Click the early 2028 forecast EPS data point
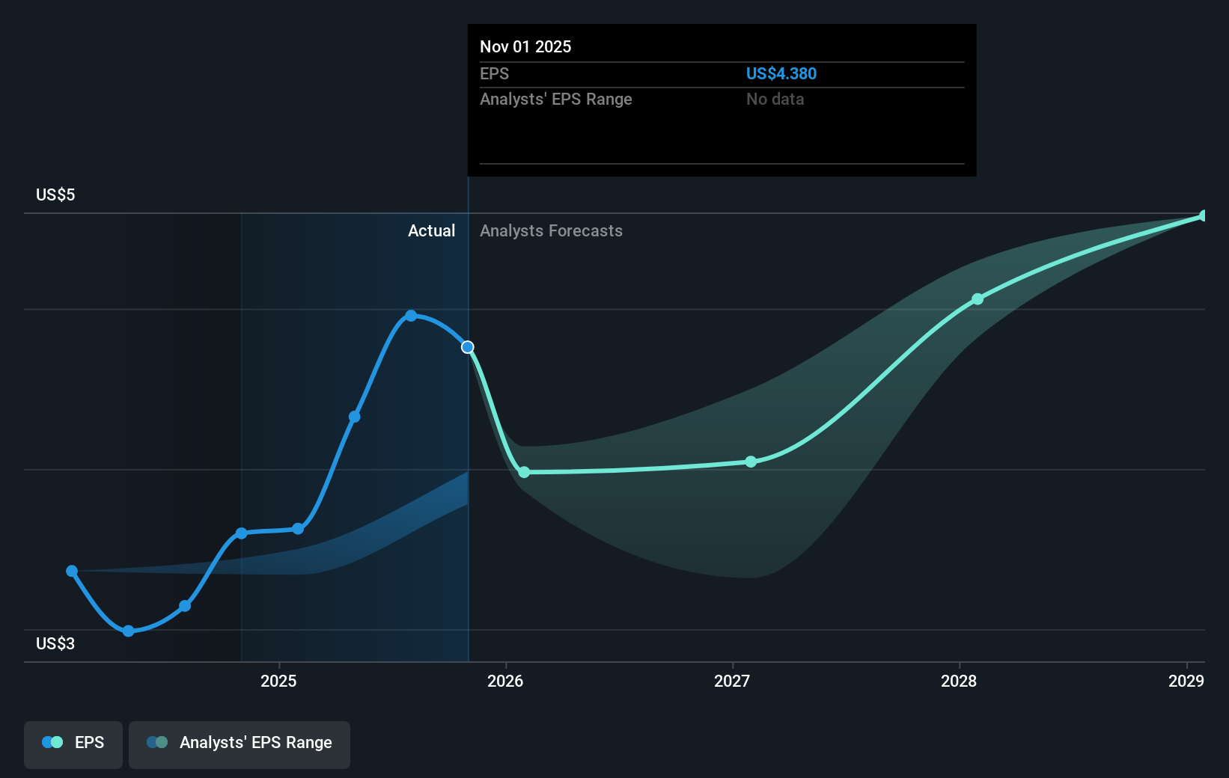 click(x=978, y=298)
